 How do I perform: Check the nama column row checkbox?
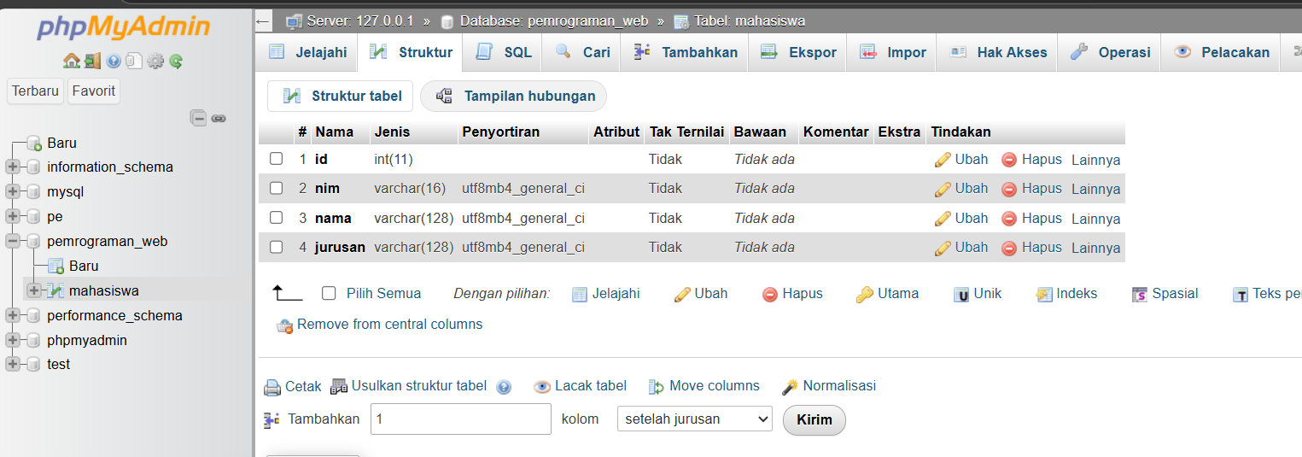[x=276, y=218]
